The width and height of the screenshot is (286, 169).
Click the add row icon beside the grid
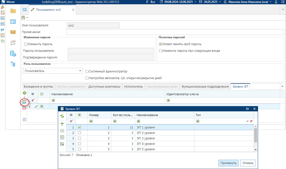click(24, 102)
